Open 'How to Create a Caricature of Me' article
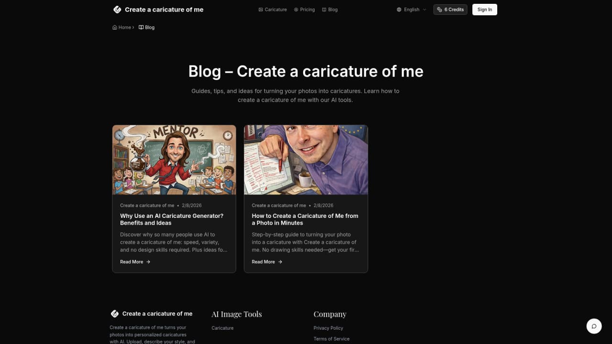612x344 pixels. pyautogui.click(x=305, y=219)
